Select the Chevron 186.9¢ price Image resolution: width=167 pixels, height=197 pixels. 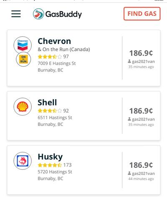click(141, 53)
